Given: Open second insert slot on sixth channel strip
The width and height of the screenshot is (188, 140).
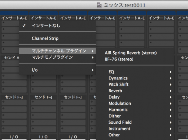Looking at the screenshot, I should coord(161,30).
